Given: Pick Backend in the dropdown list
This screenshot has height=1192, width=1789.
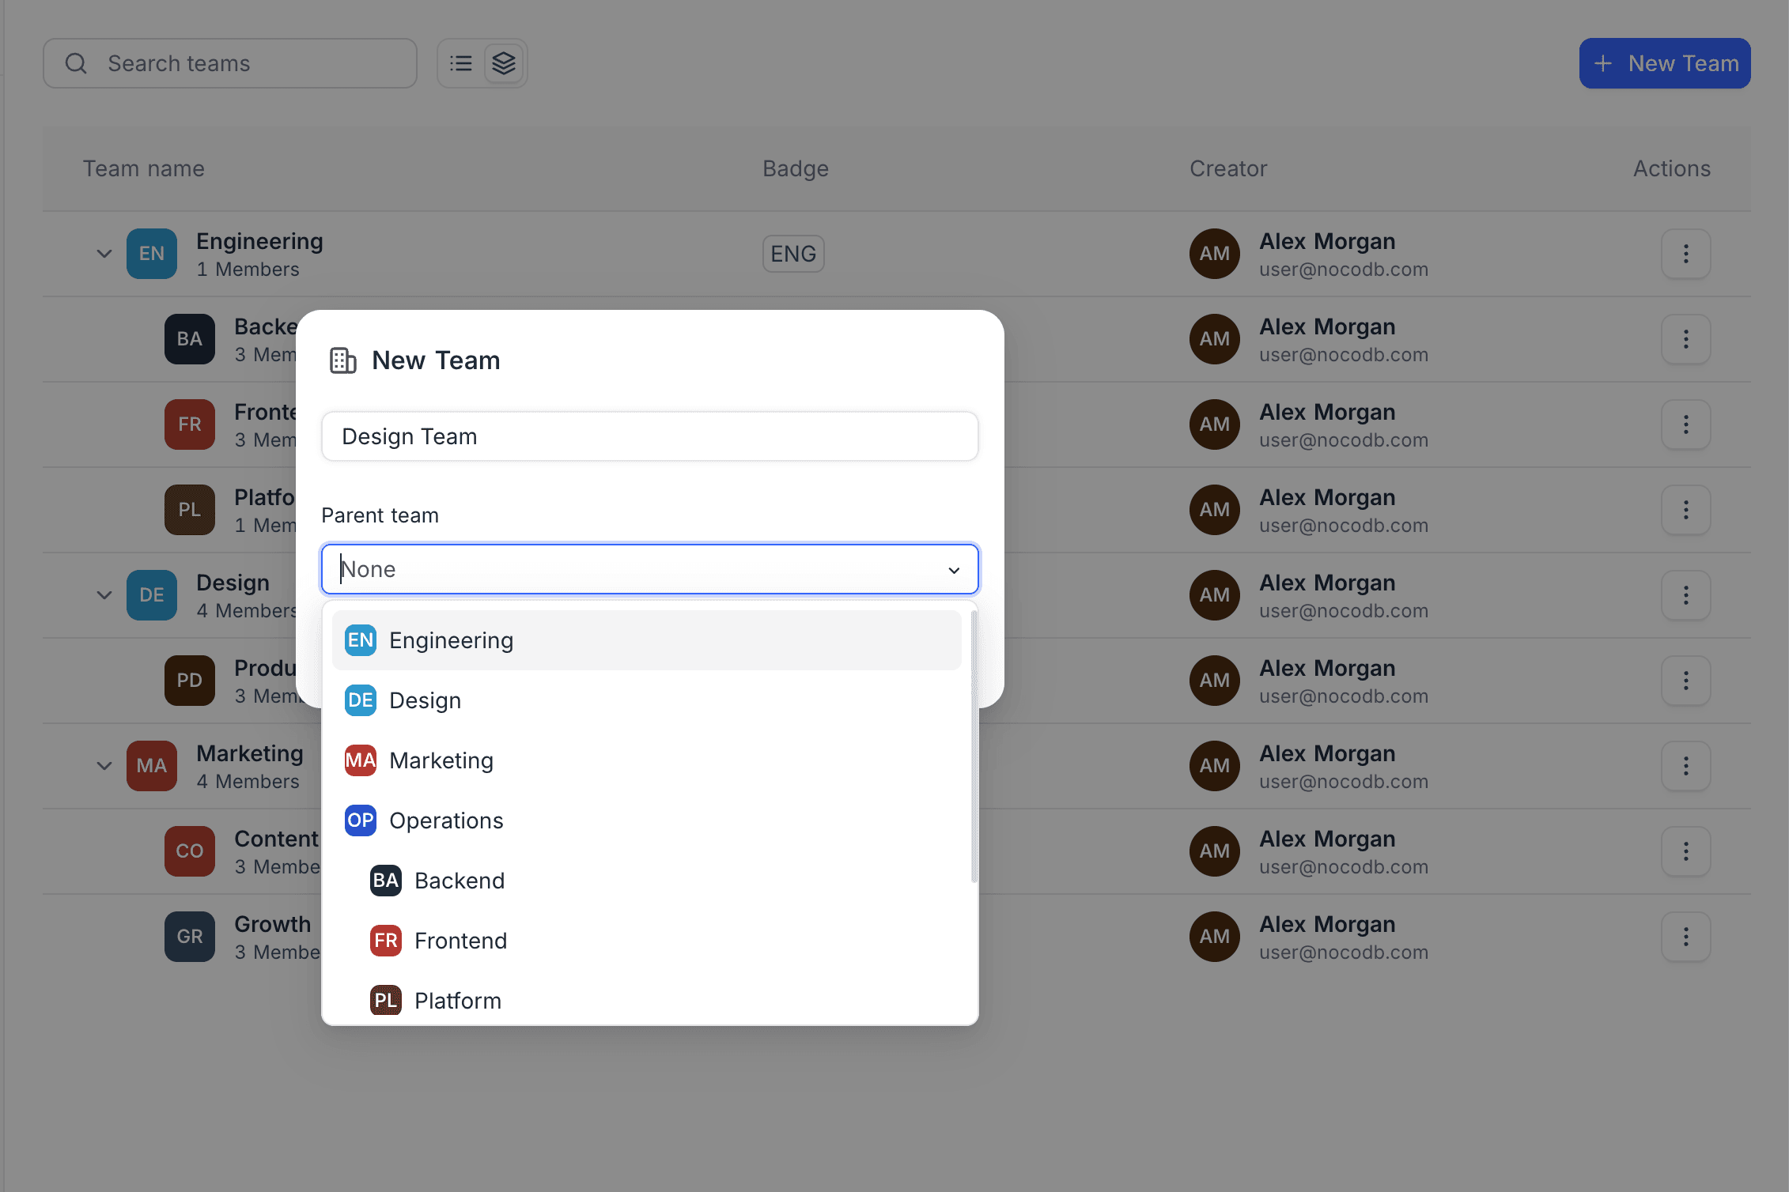Looking at the screenshot, I should [x=459, y=881].
